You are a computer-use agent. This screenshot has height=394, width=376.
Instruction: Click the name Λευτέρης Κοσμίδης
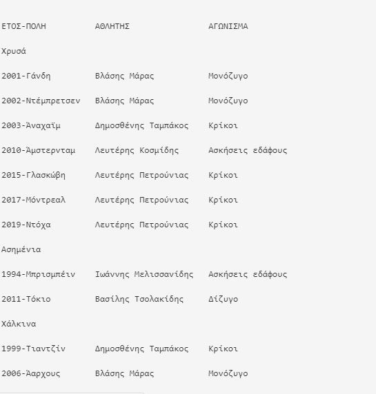(x=137, y=151)
